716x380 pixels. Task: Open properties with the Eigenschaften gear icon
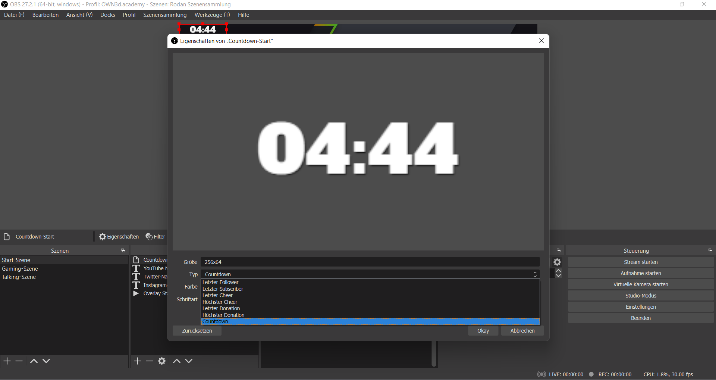click(x=119, y=237)
